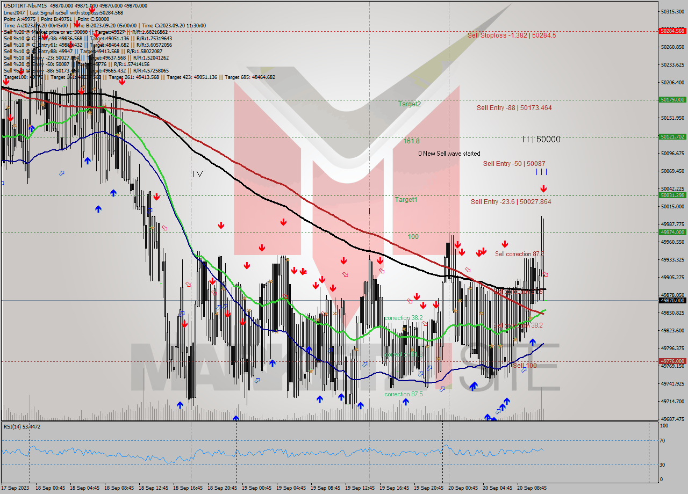
Task: Click the red 50284.568 price tag
Action: coord(672,31)
